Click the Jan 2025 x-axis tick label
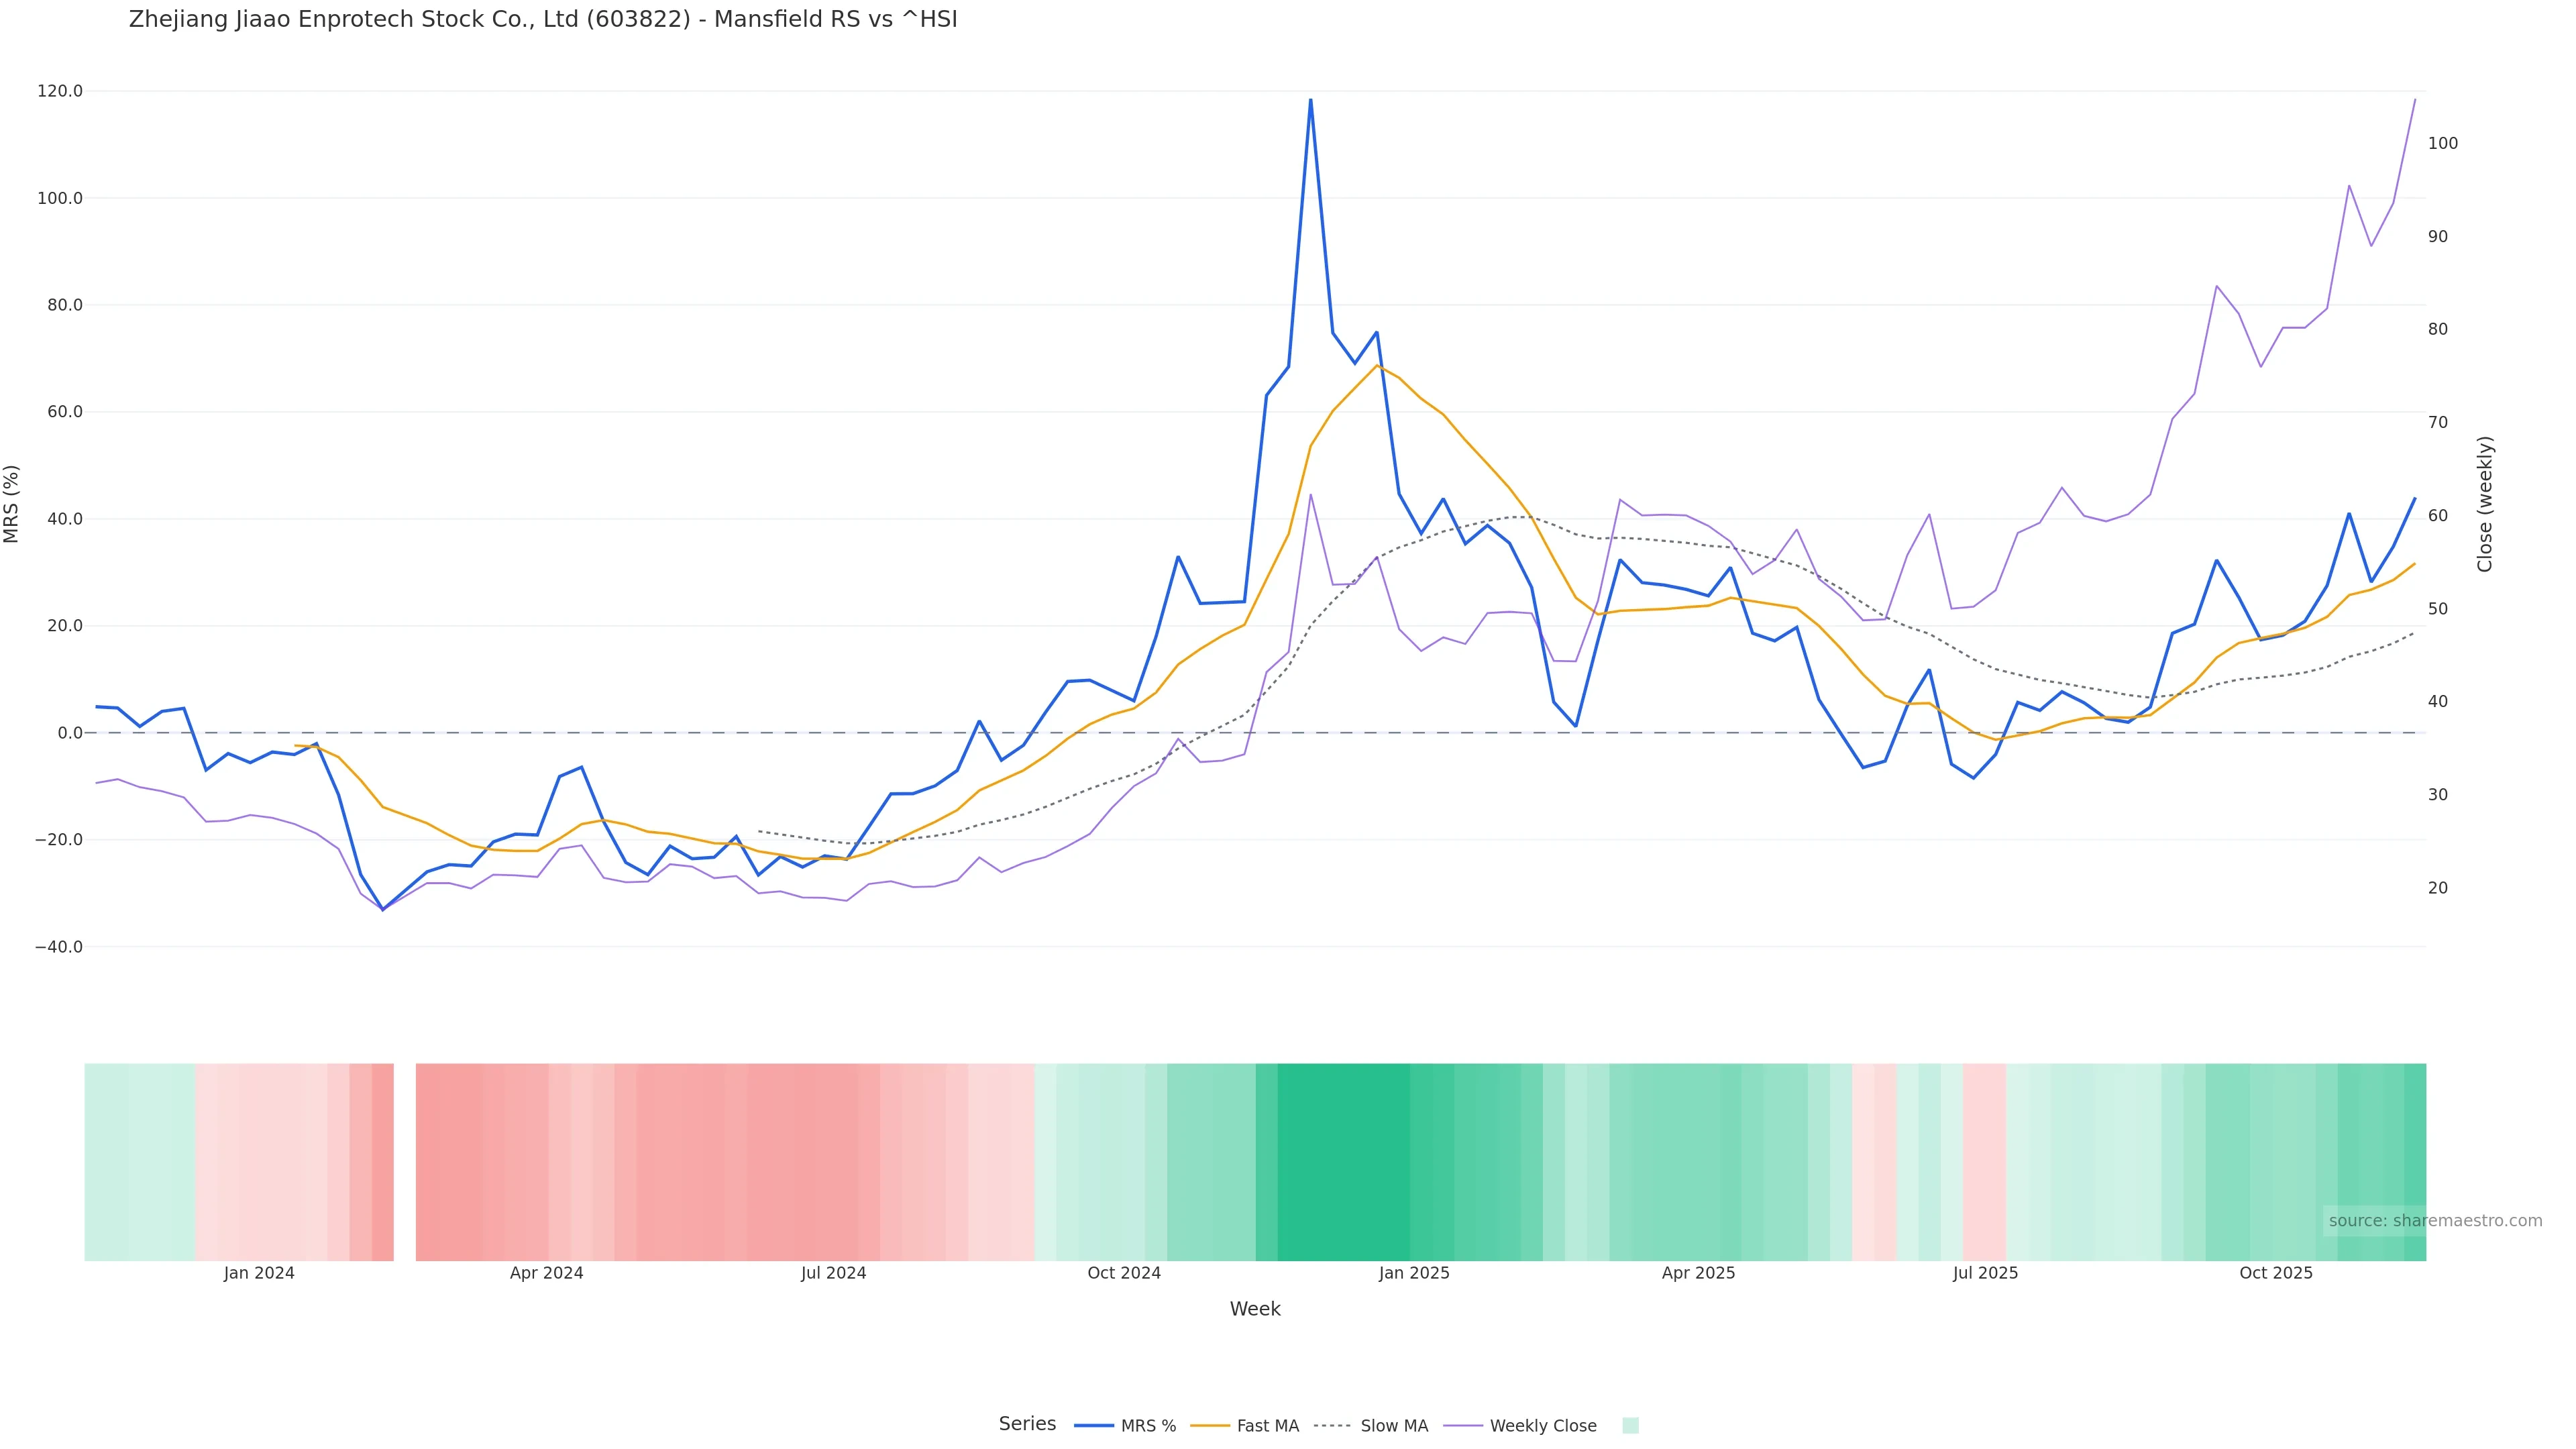The height and width of the screenshot is (1449, 2576). [1413, 1273]
